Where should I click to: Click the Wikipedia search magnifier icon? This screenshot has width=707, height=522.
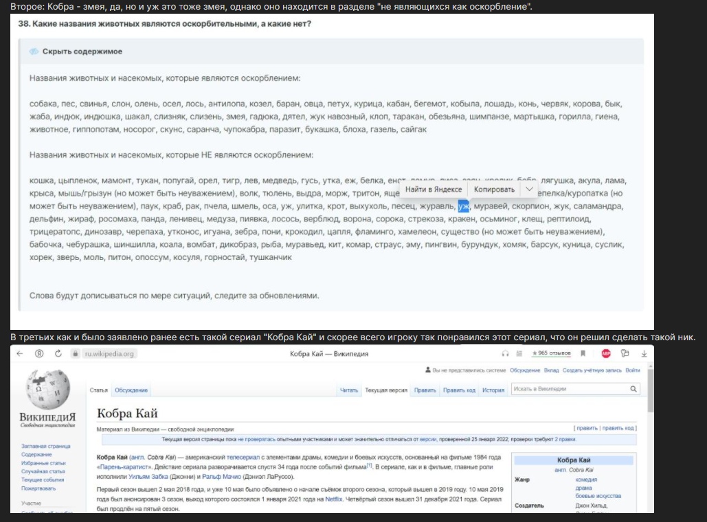tap(633, 389)
